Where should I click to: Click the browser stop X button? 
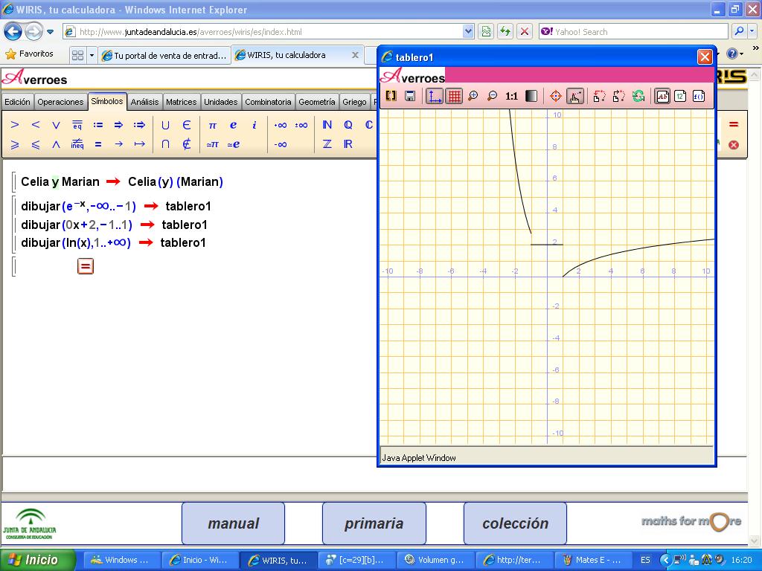pyautogui.click(x=525, y=31)
